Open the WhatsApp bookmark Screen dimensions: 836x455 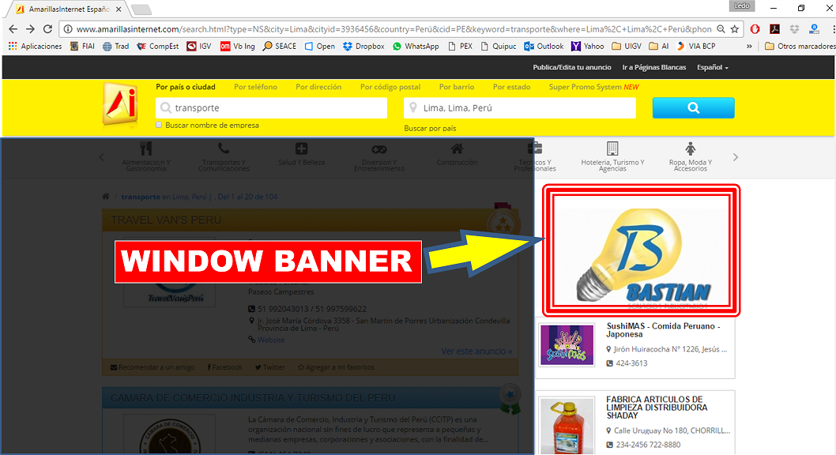click(416, 47)
